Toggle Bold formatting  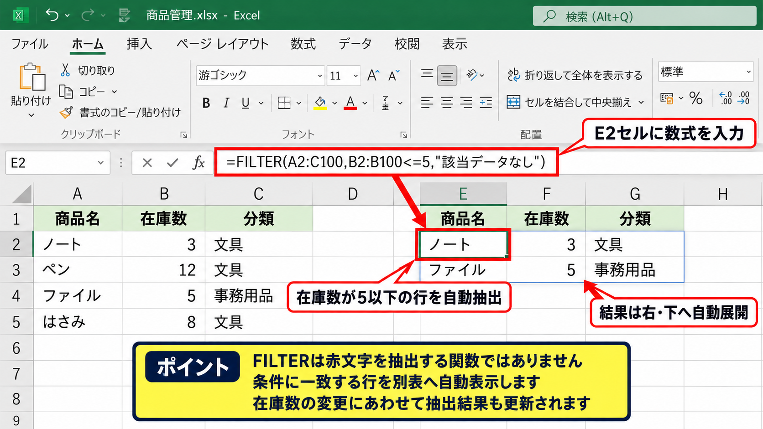tap(206, 103)
